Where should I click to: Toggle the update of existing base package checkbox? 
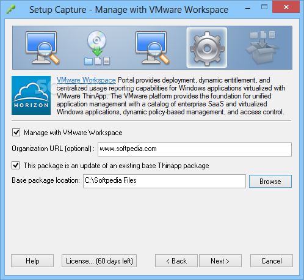(x=16, y=166)
